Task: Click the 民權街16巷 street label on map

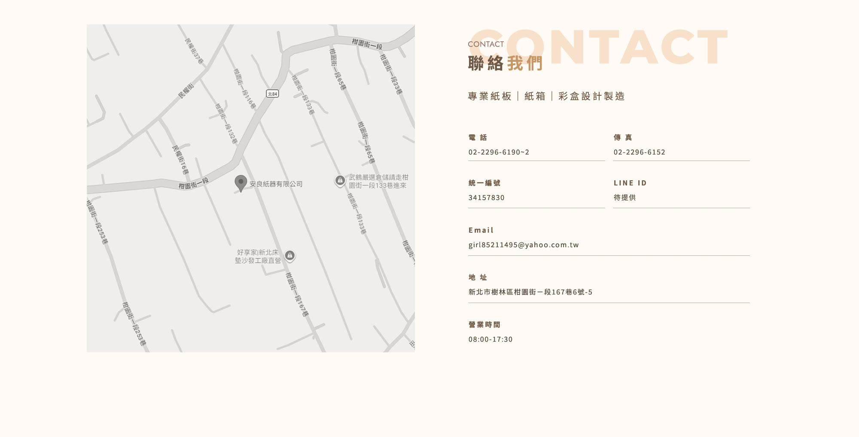Action: point(180,160)
